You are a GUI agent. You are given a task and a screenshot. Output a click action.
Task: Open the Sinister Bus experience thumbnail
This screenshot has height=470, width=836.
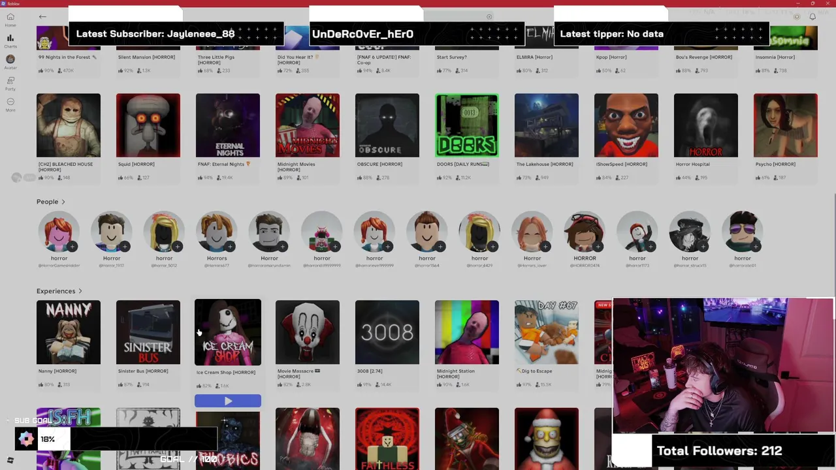[x=148, y=332]
